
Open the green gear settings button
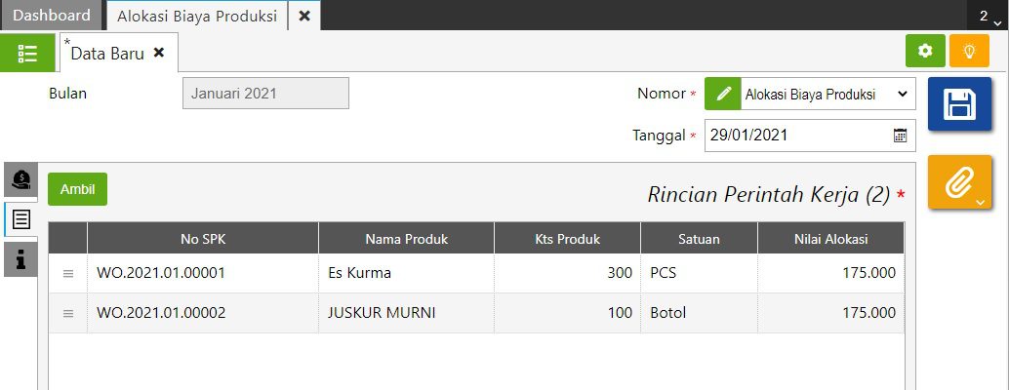[x=925, y=52]
